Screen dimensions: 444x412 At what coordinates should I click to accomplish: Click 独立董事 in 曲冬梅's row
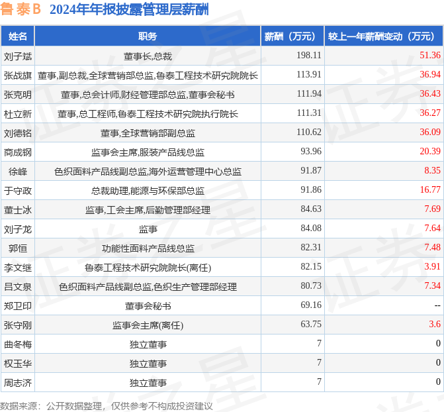pos(148,344)
